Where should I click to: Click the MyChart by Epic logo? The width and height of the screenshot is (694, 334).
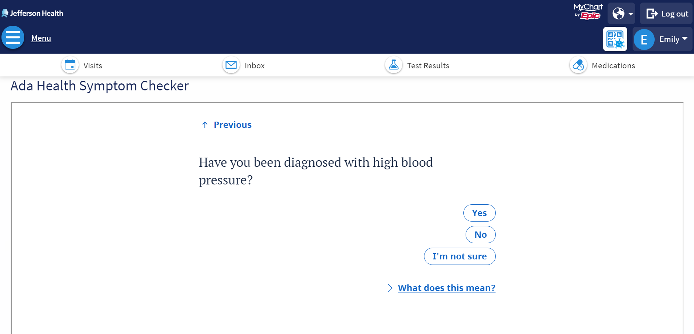pos(588,11)
